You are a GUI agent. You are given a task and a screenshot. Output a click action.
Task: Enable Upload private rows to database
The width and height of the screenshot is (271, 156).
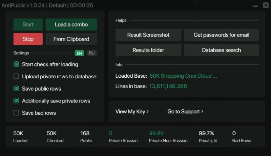coord(16,76)
